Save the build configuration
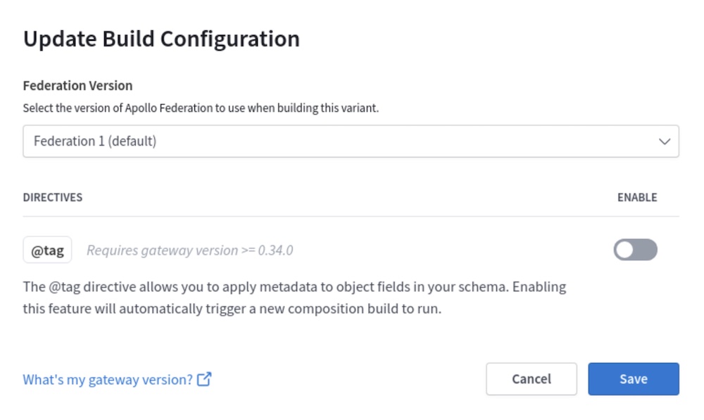 click(633, 378)
